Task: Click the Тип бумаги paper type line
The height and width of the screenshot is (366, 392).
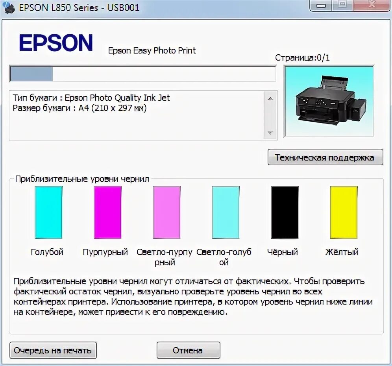Action: [91, 98]
